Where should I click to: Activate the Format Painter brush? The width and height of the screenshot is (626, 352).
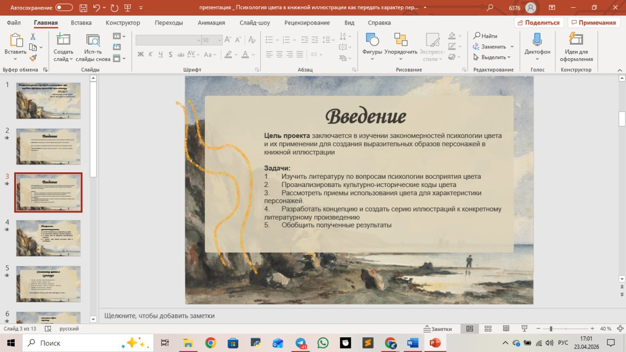tap(33, 58)
